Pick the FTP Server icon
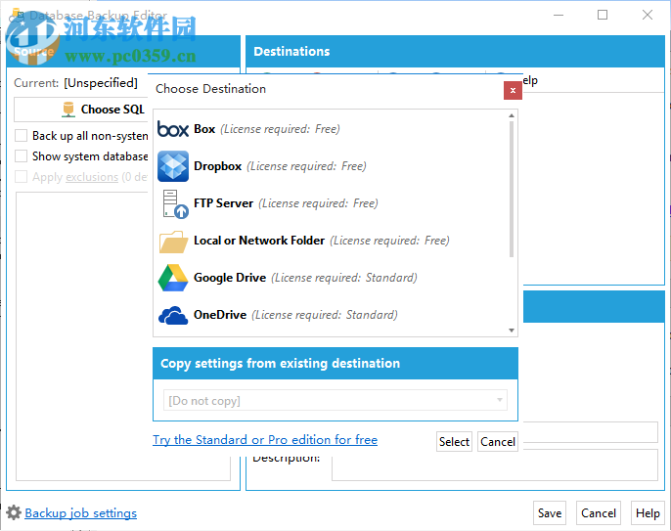671x531 pixels. [x=175, y=203]
